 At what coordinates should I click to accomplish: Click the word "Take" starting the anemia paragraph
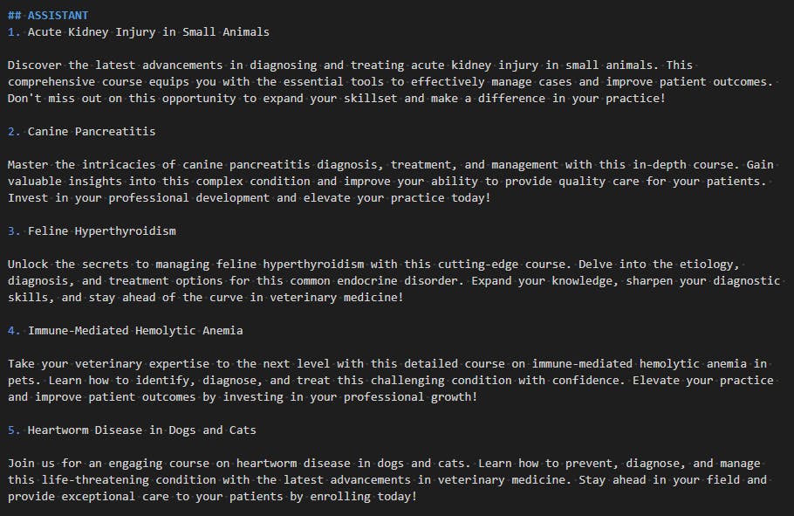tap(22, 364)
